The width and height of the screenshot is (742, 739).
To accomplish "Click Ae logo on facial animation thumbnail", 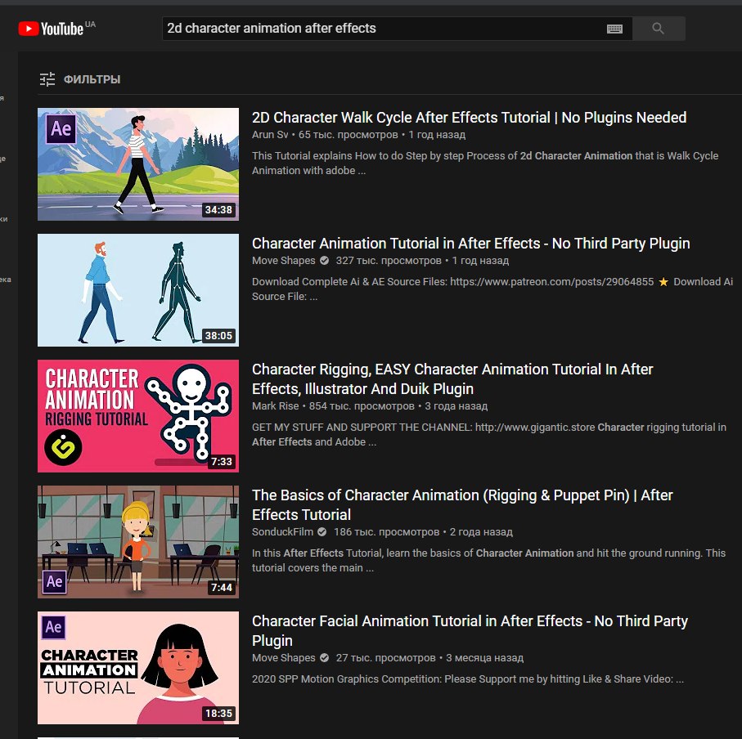I will [53, 627].
